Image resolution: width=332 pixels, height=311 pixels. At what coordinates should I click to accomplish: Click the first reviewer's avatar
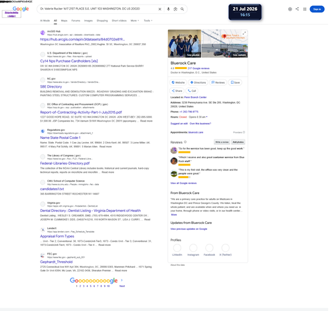tap(174, 150)
